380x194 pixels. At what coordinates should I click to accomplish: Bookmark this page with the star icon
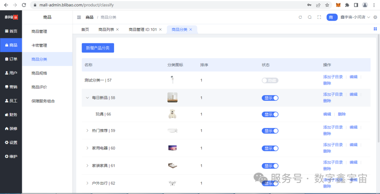pos(327,5)
